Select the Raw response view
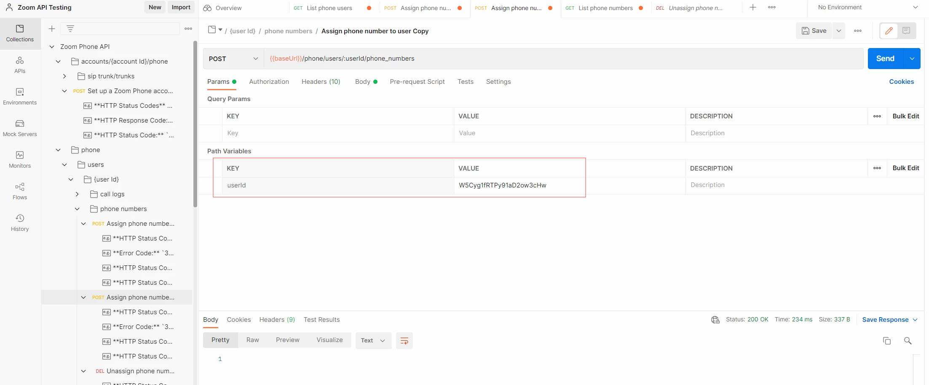This screenshot has height=385, width=929. coord(253,340)
